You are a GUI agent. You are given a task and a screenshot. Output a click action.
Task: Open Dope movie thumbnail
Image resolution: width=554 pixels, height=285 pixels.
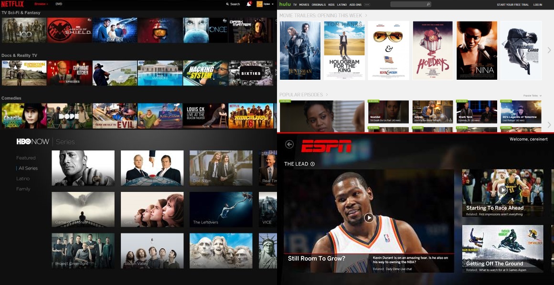[69, 116]
